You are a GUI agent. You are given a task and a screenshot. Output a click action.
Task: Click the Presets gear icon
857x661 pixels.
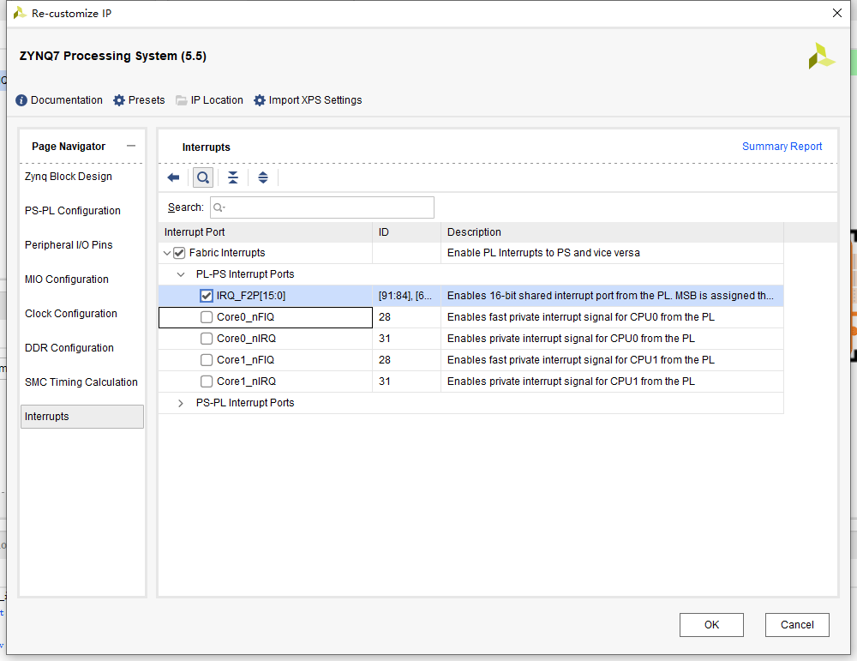(x=119, y=100)
